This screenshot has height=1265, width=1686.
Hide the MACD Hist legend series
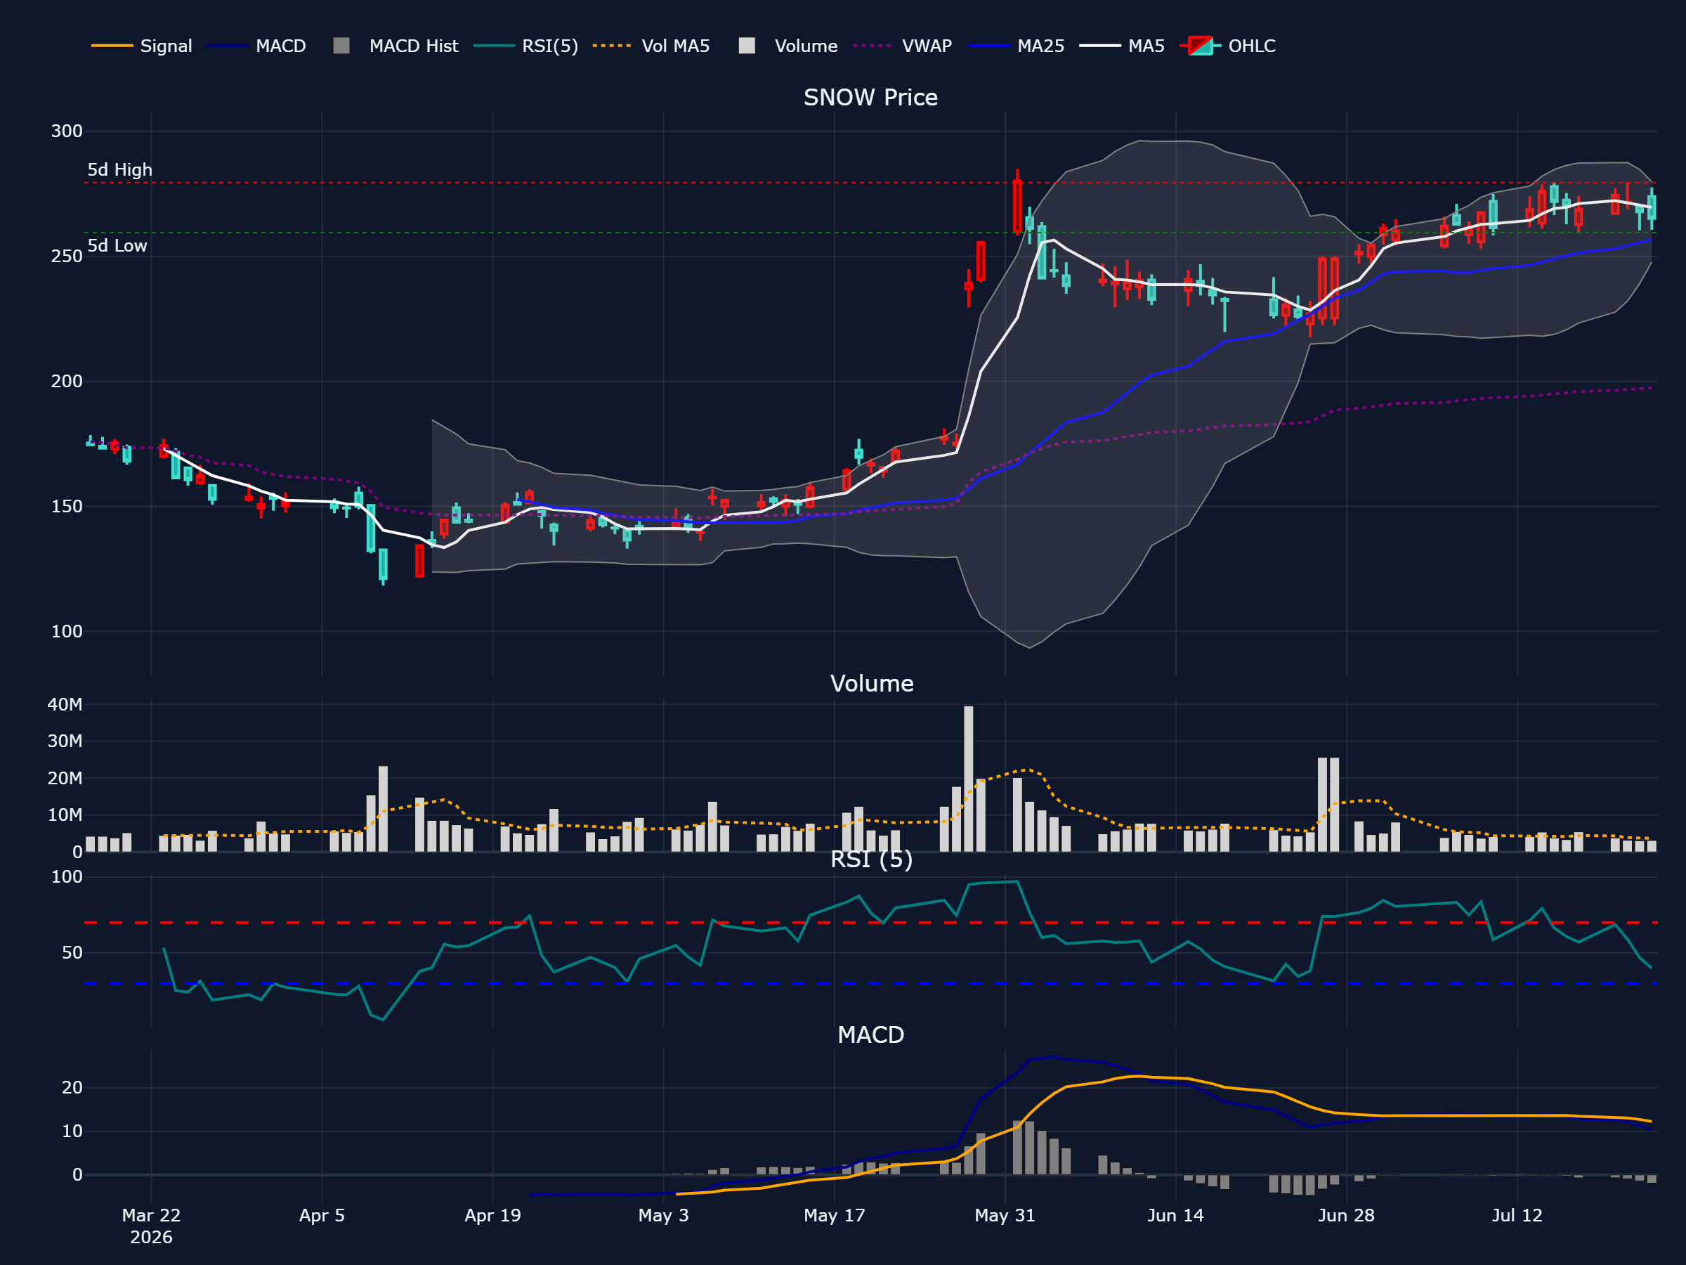point(396,46)
